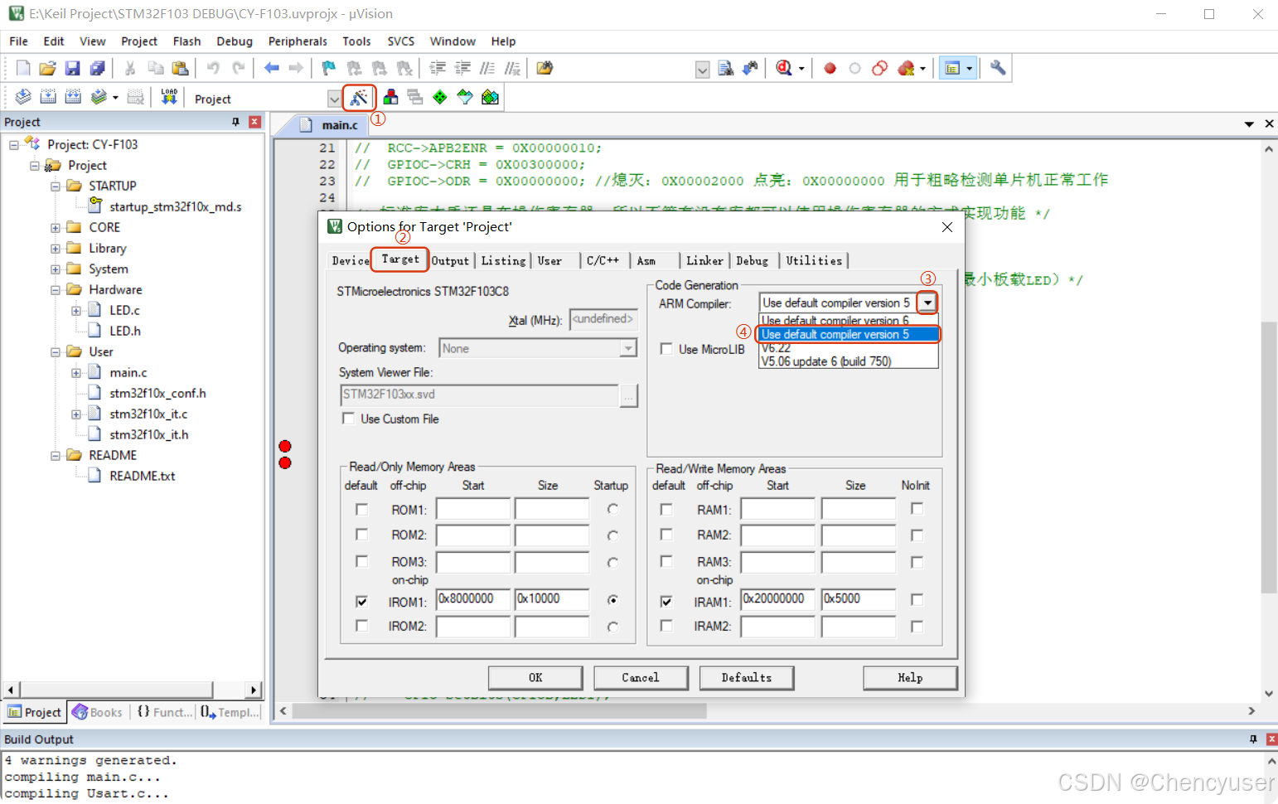This screenshot has height=804, width=1278.
Task: Switch to the Linker tab
Action: 704,260
